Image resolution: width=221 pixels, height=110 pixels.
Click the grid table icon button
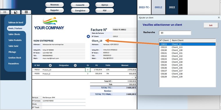[26, 12]
